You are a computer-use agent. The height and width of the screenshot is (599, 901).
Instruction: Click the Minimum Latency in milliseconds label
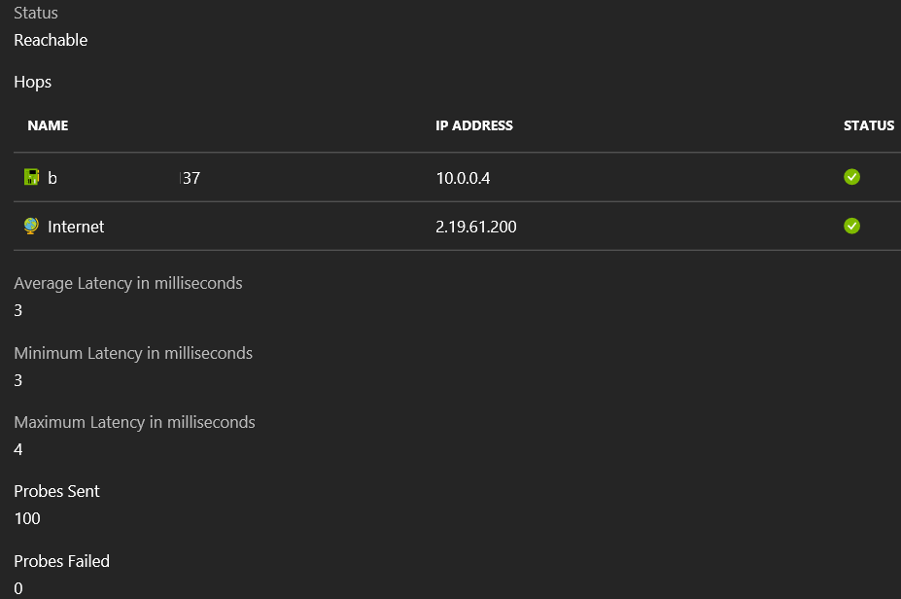click(x=132, y=353)
